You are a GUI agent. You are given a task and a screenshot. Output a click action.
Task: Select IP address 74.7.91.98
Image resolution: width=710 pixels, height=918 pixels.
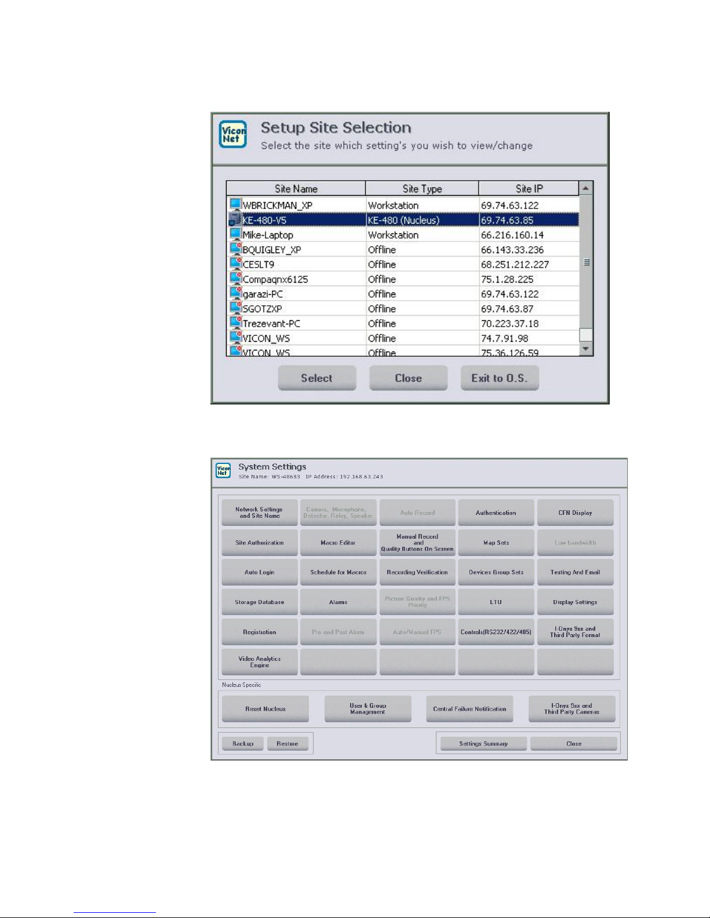coord(504,338)
